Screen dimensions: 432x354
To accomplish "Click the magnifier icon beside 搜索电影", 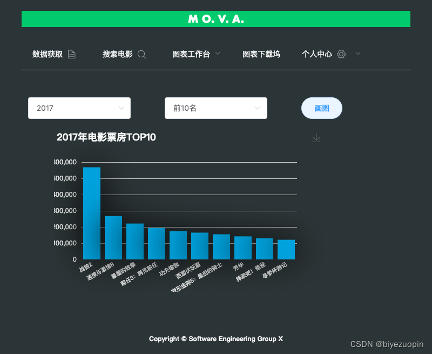I will (x=141, y=54).
